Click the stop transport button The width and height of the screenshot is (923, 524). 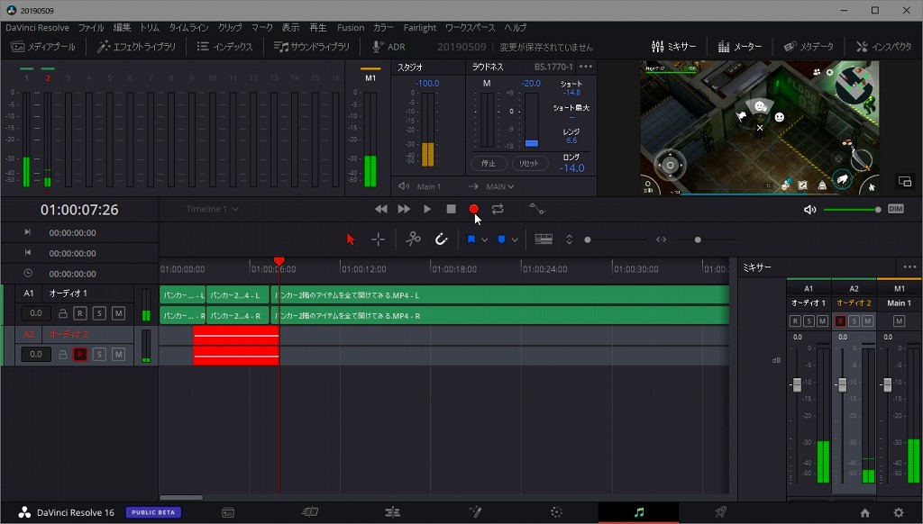tap(451, 209)
